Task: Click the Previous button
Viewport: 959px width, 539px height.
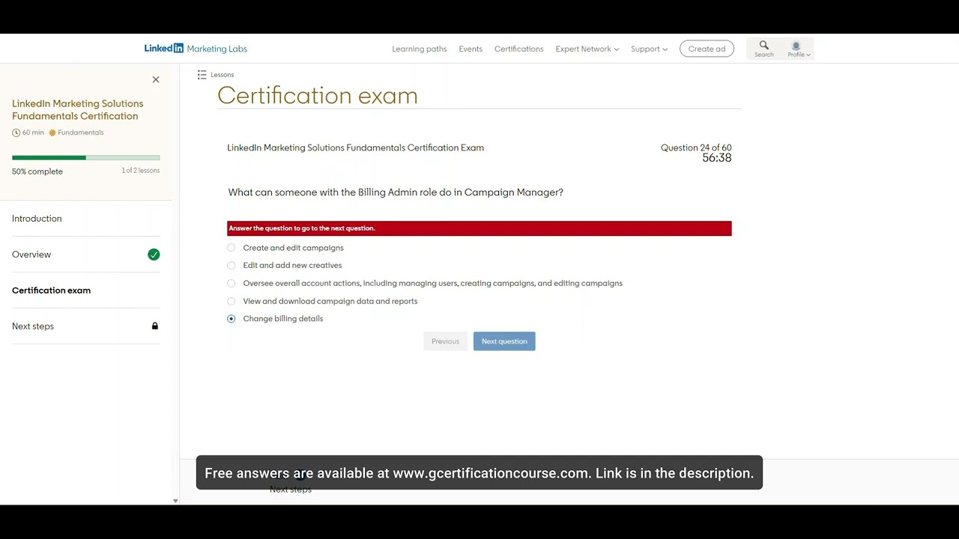Action: point(445,341)
